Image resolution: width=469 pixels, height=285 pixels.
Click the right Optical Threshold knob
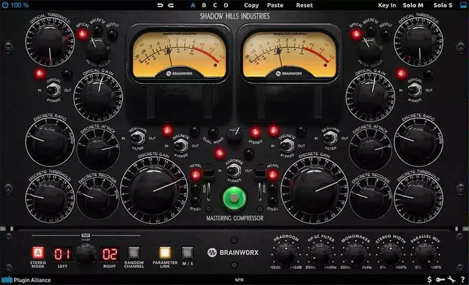(419, 41)
